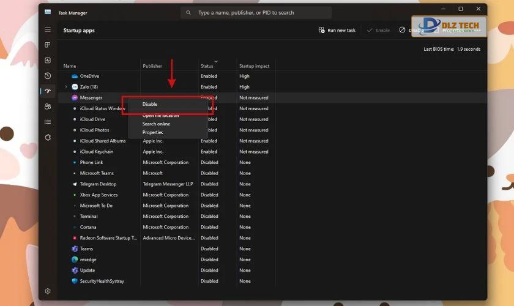Click the search magnifier icon
The image size is (514, 306).
188,13
